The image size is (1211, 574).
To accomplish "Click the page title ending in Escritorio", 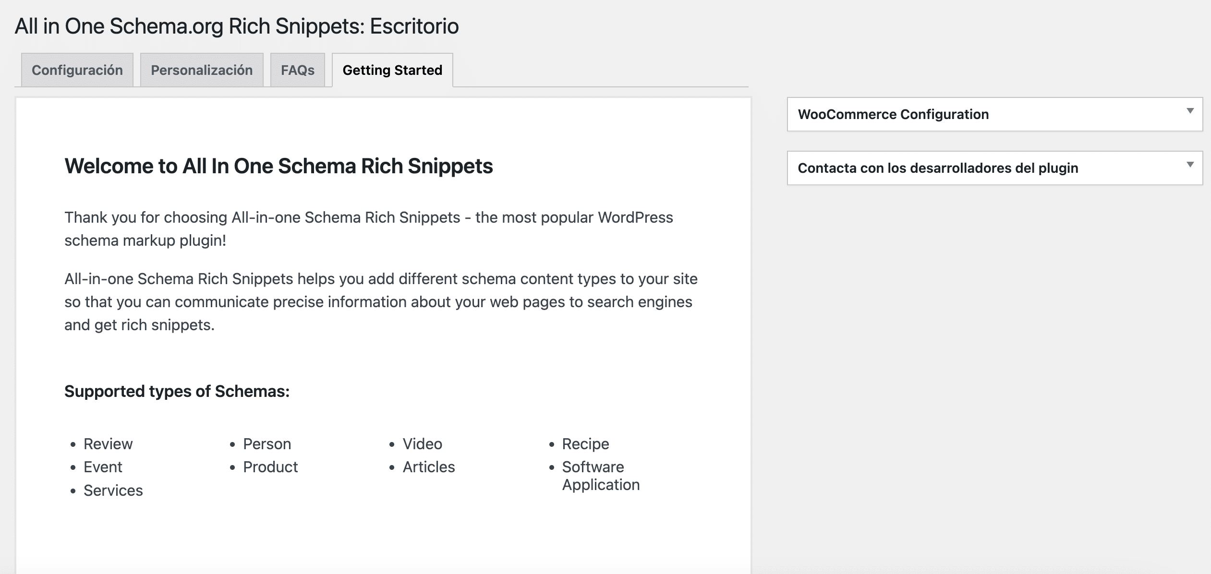I will point(237,26).
